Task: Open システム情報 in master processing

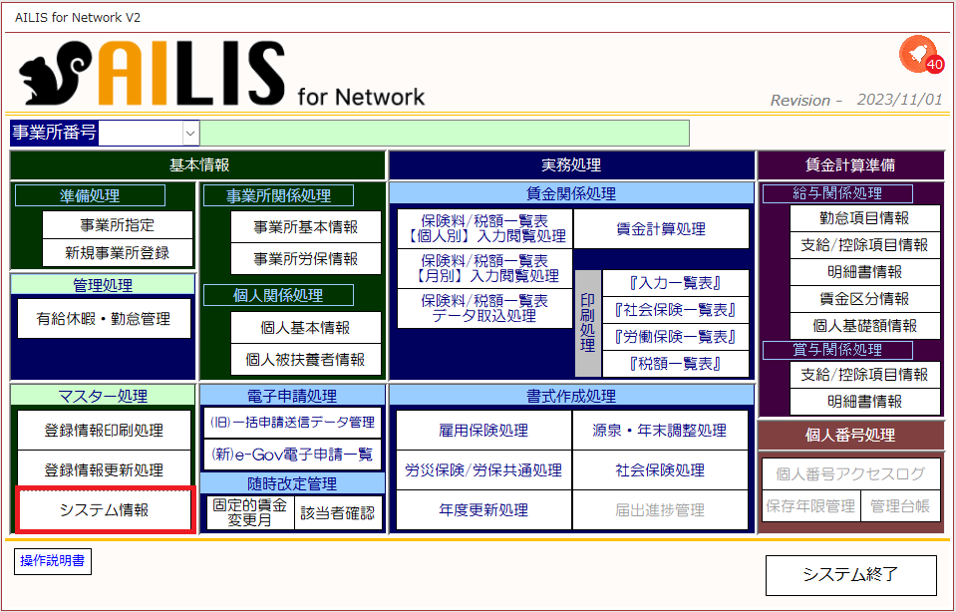Action: pyautogui.click(x=105, y=510)
